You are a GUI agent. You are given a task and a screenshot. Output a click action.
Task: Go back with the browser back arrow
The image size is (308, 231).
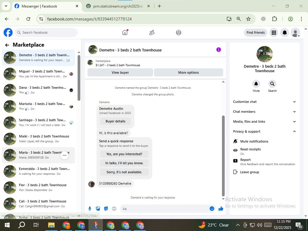tap(7, 19)
